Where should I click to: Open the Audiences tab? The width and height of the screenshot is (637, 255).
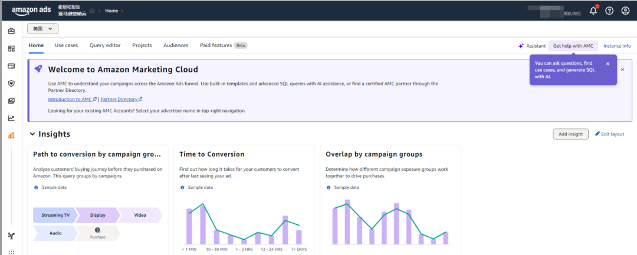pos(176,45)
